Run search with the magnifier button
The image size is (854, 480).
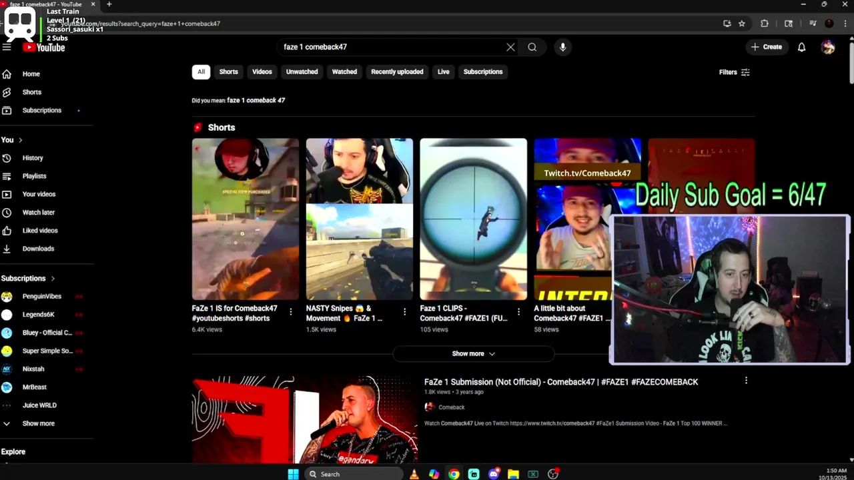(532, 47)
